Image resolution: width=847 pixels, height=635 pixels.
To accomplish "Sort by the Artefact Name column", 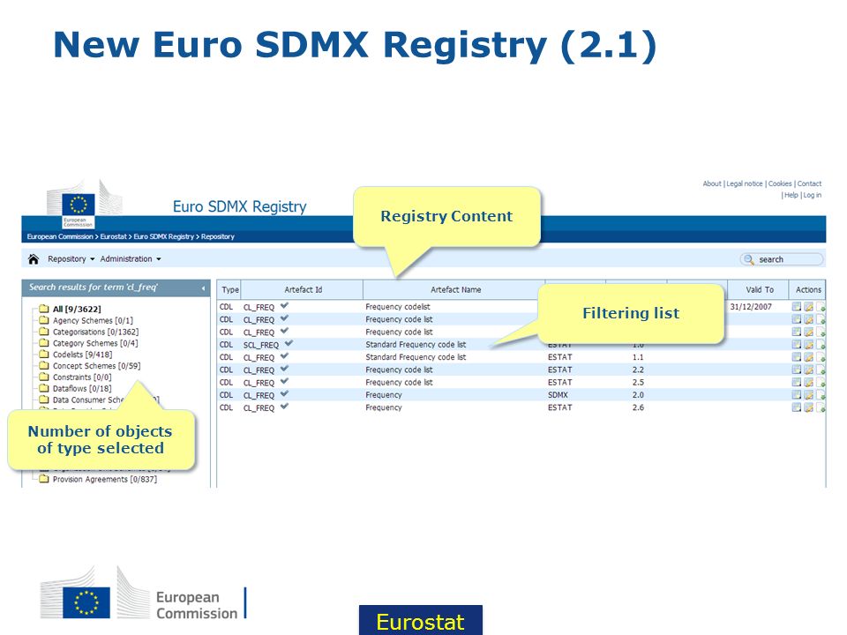I will (x=455, y=290).
